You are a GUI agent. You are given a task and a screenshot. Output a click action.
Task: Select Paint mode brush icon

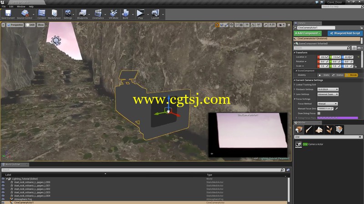(x=309, y=130)
